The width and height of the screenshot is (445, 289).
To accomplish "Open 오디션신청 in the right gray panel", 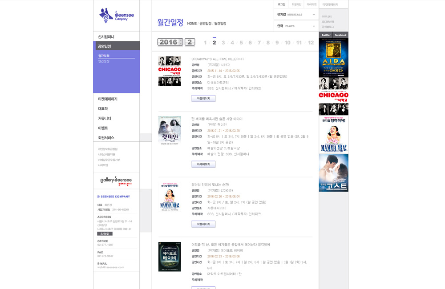I will pyautogui.click(x=328, y=22).
